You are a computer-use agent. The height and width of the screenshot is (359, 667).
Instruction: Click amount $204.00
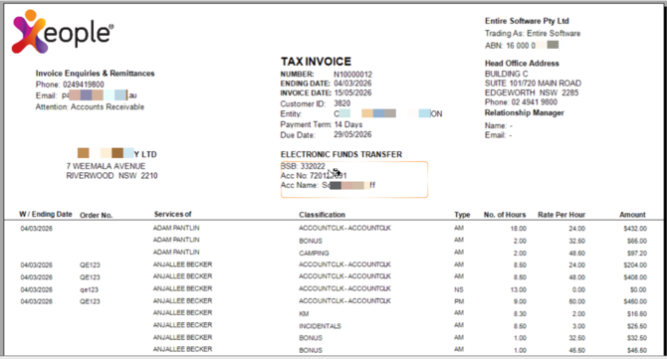pos(635,266)
